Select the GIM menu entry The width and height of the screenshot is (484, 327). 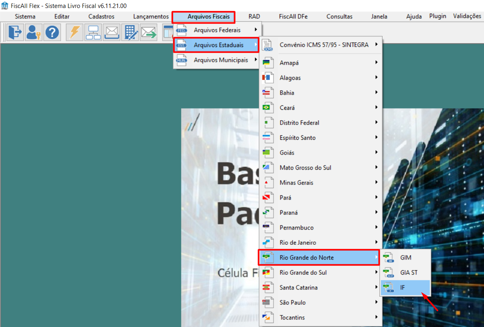[x=405, y=258]
